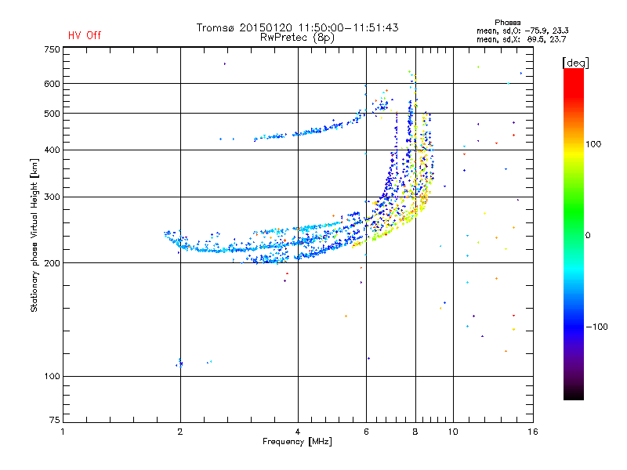Click the plot title 'Tromsø 20150120 11:50:00-11:51:43'
This screenshot has width=627, height=470.
coord(297,27)
